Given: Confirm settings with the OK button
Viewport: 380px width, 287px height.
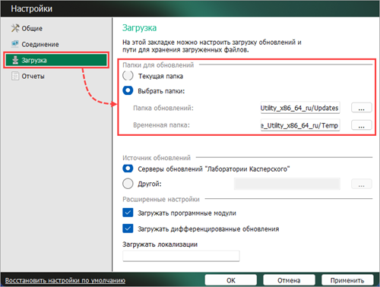Looking at the screenshot, I should pos(231,280).
